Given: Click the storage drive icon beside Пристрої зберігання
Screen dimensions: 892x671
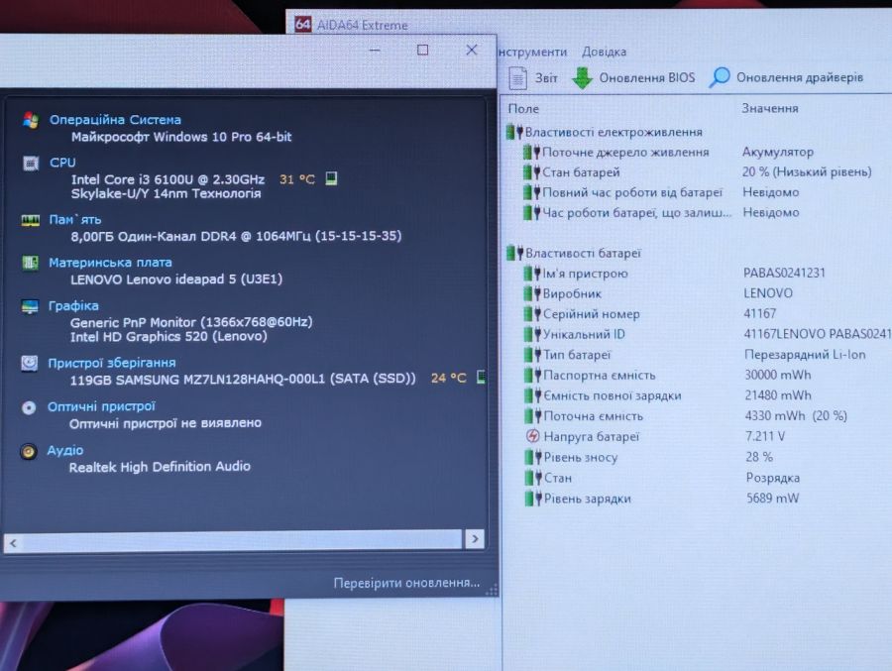Looking at the screenshot, I should tap(29, 363).
